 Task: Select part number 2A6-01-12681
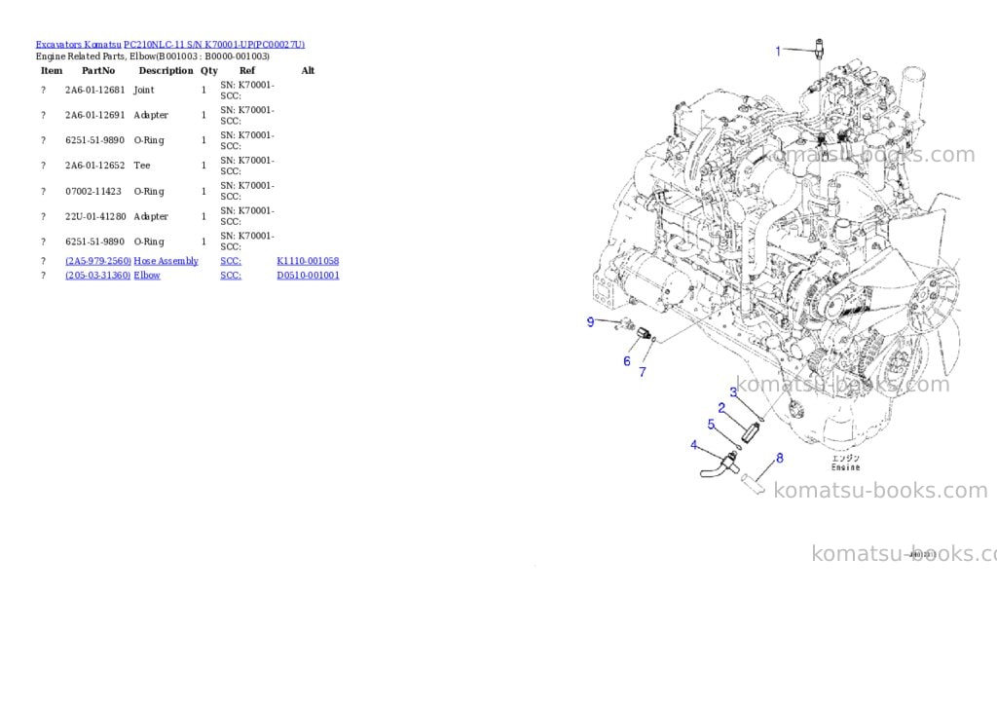[x=95, y=91]
